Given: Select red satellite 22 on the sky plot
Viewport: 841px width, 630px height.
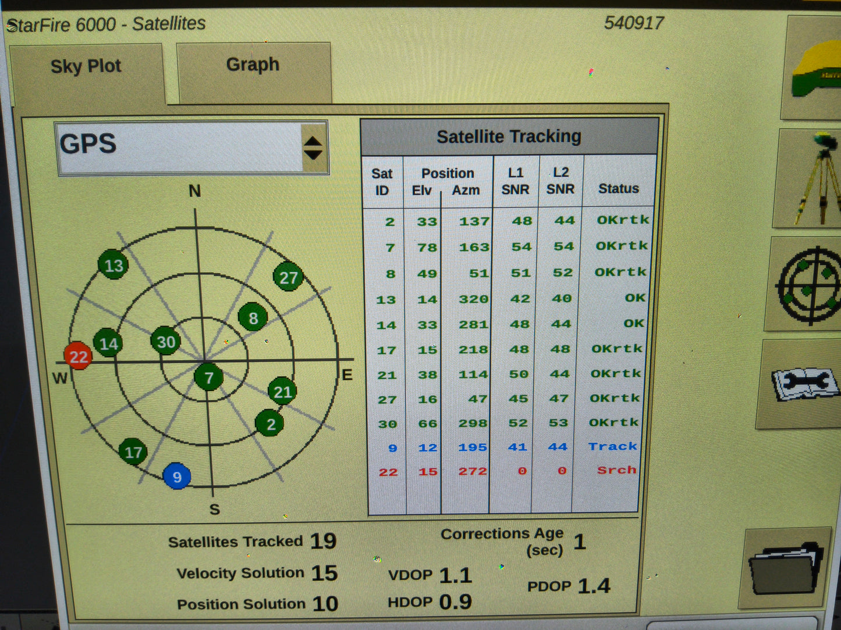Looking at the screenshot, I should point(79,356).
